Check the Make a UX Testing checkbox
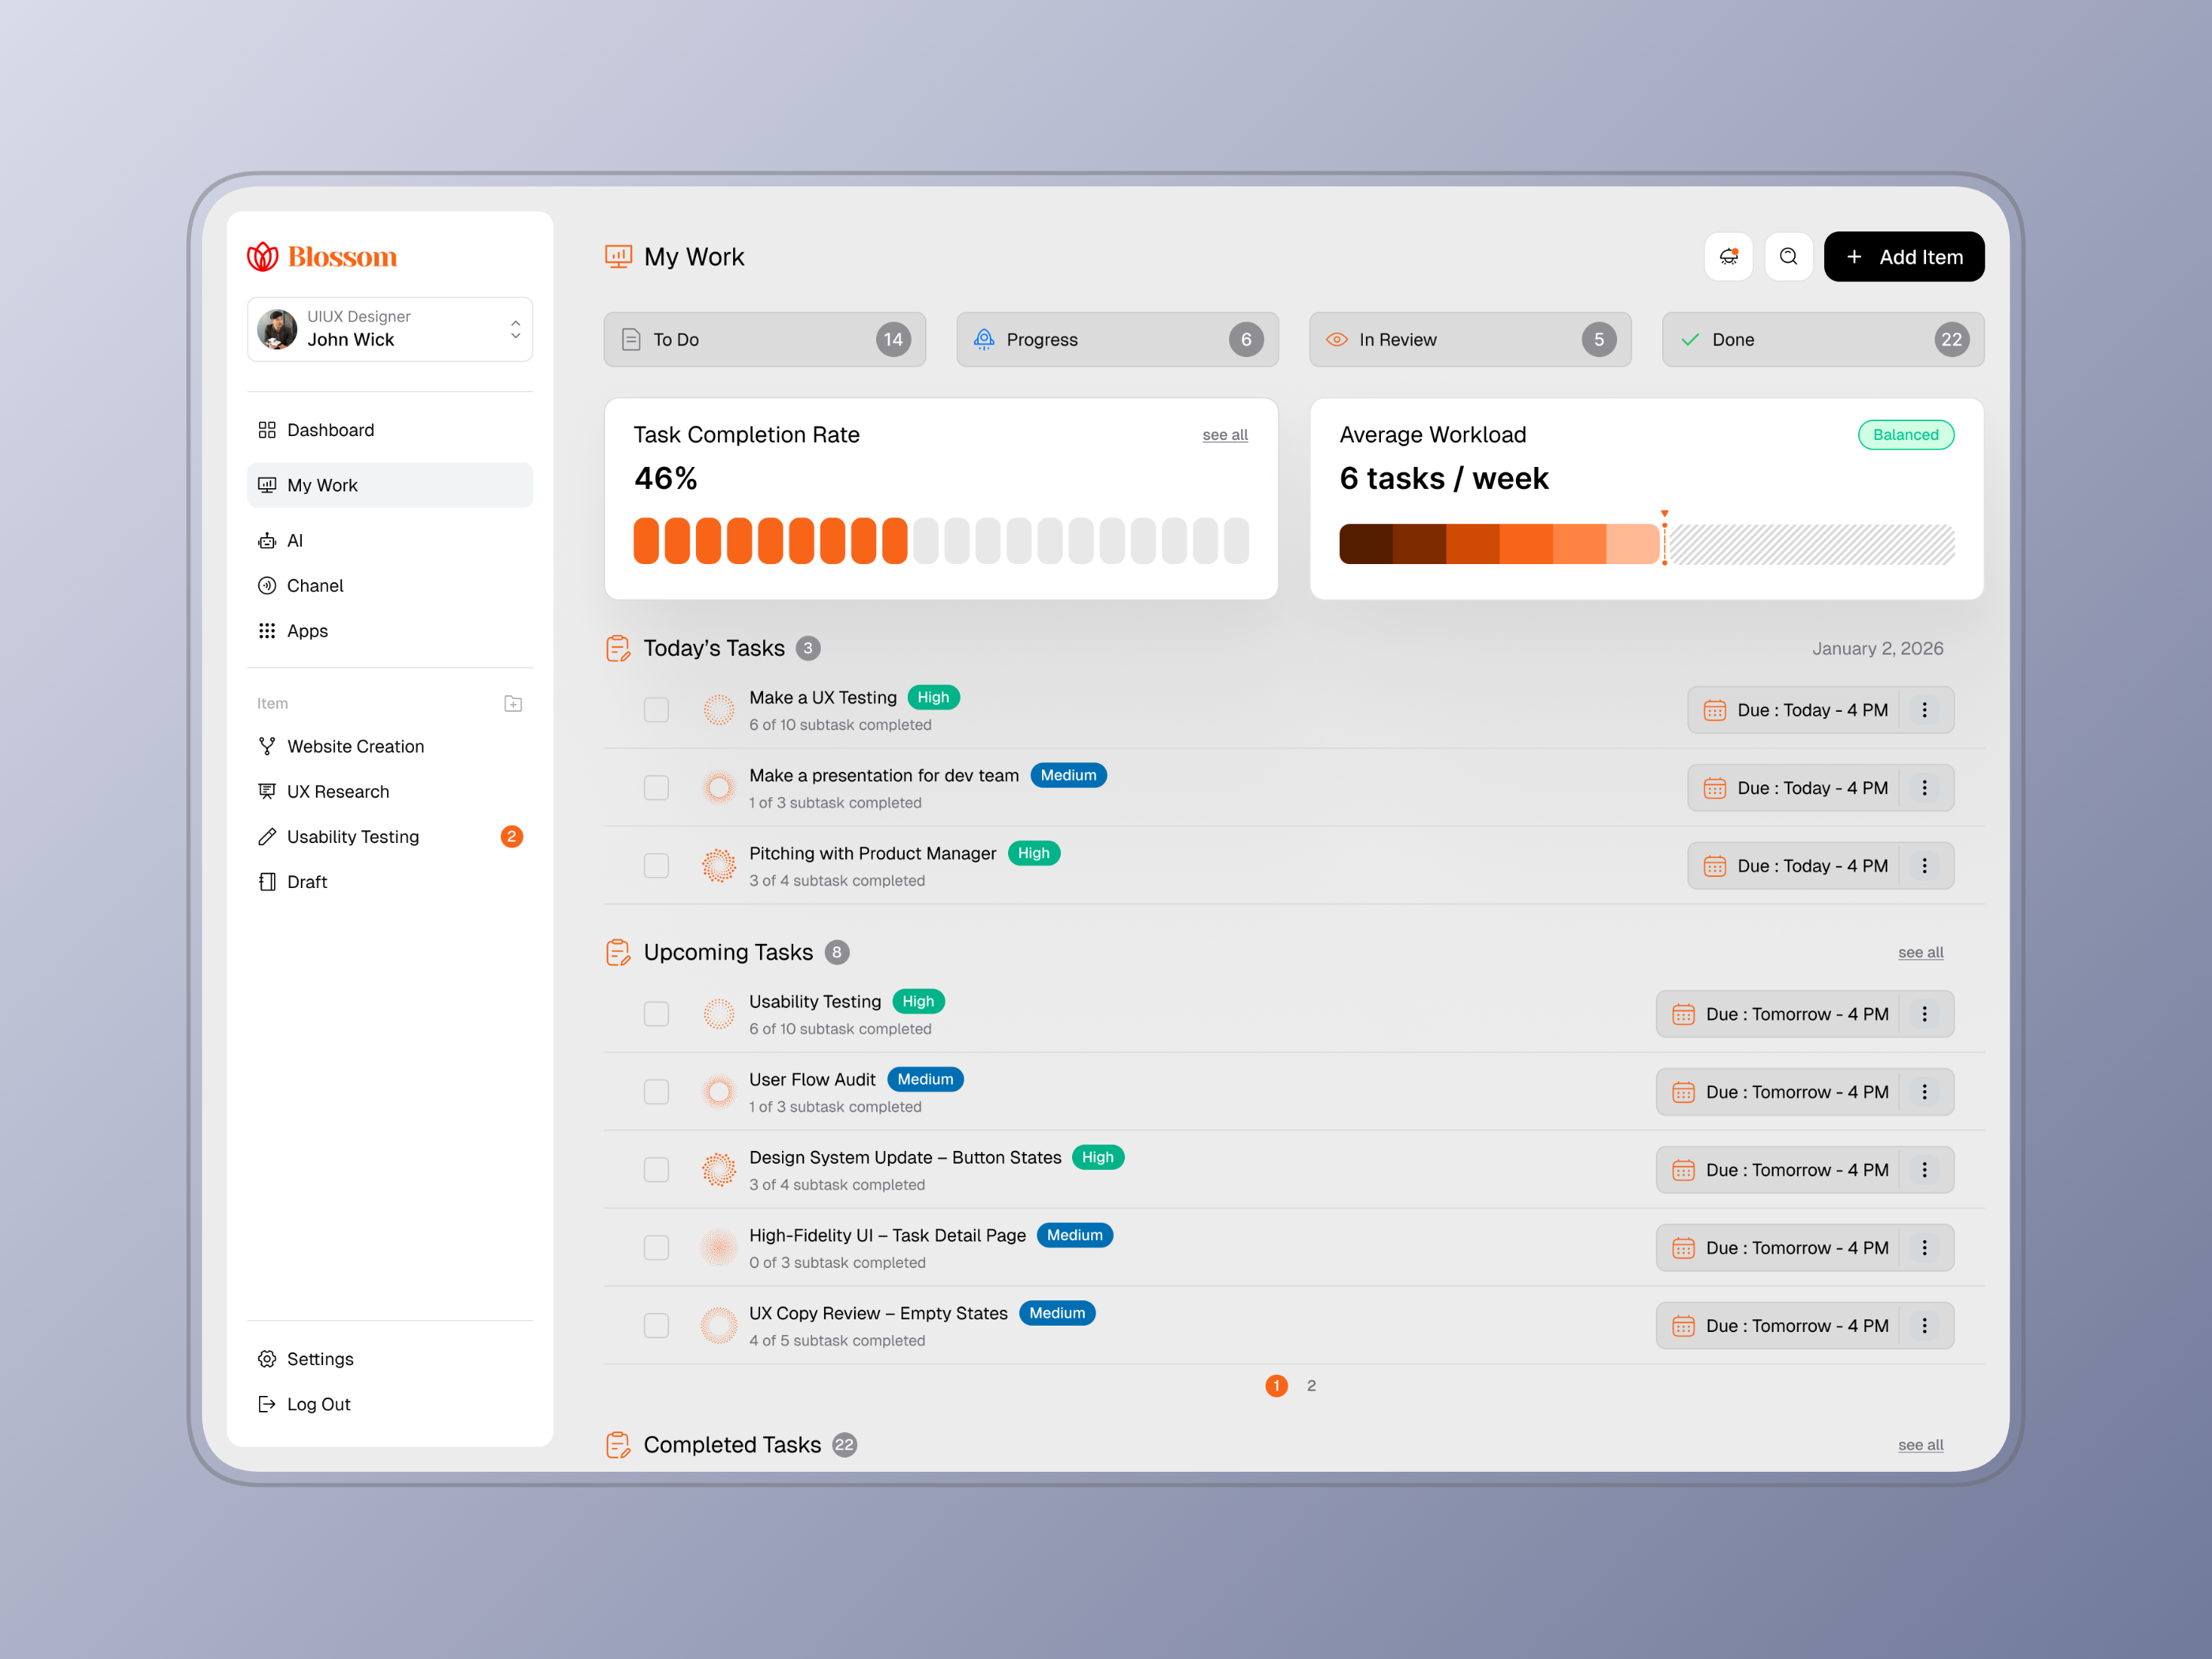This screenshot has height=1659, width=2212. click(x=656, y=710)
